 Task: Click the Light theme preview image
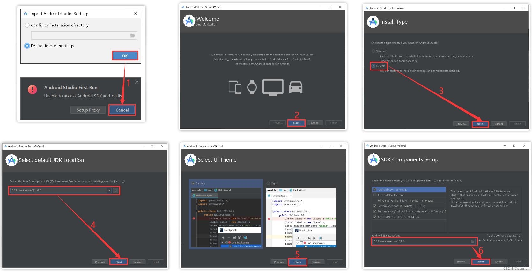301,218
